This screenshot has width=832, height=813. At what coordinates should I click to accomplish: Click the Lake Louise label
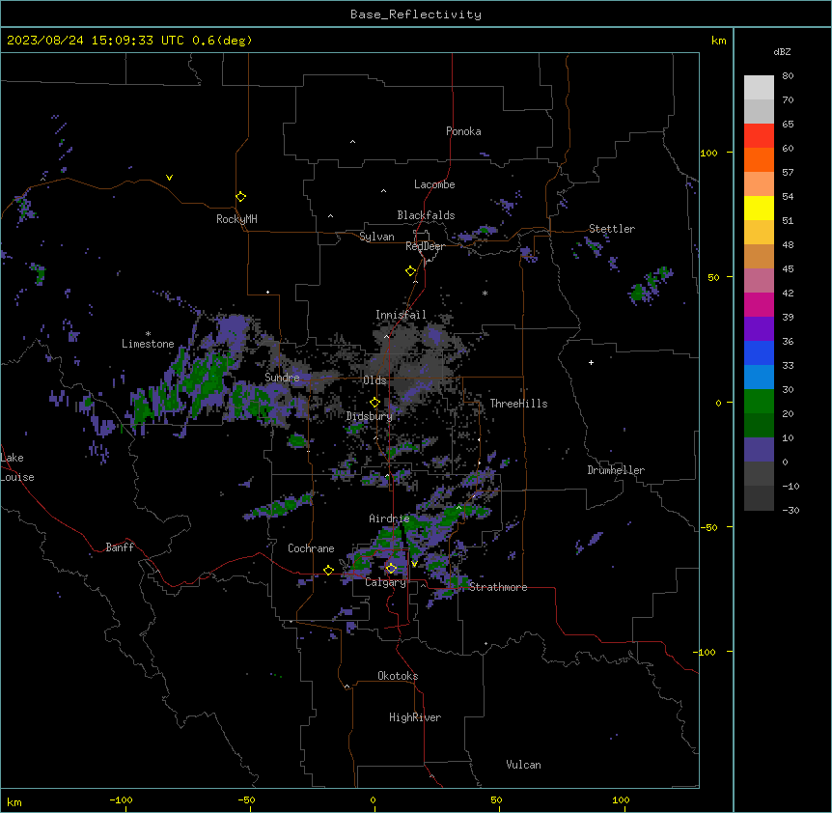pyautogui.click(x=17, y=467)
